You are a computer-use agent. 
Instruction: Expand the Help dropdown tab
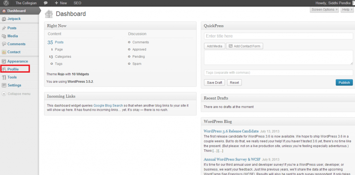click(x=347, y=9)
